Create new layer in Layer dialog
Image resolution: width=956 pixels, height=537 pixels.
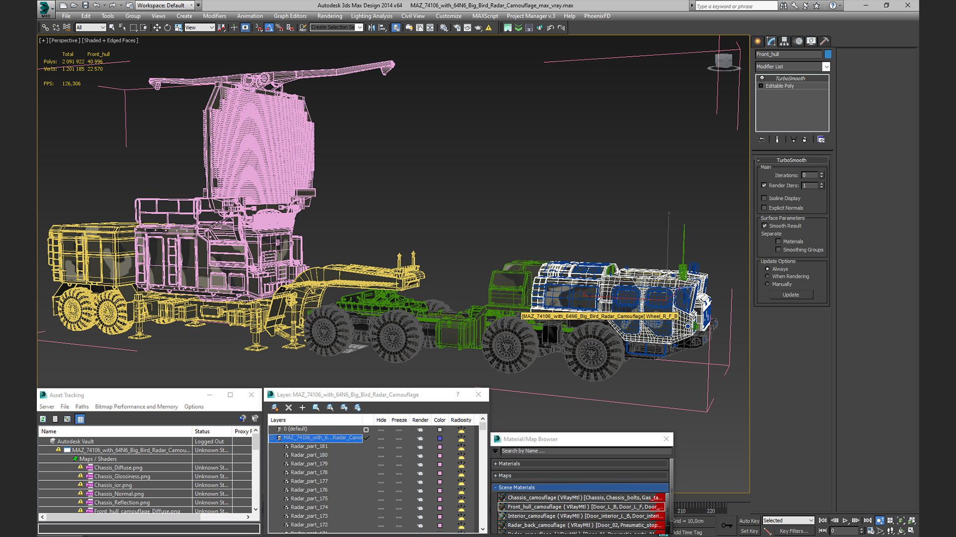pyautogui.click(x=274, y=408)
